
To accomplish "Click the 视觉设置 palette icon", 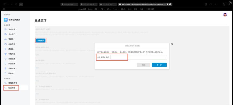I will coord(6,59).
